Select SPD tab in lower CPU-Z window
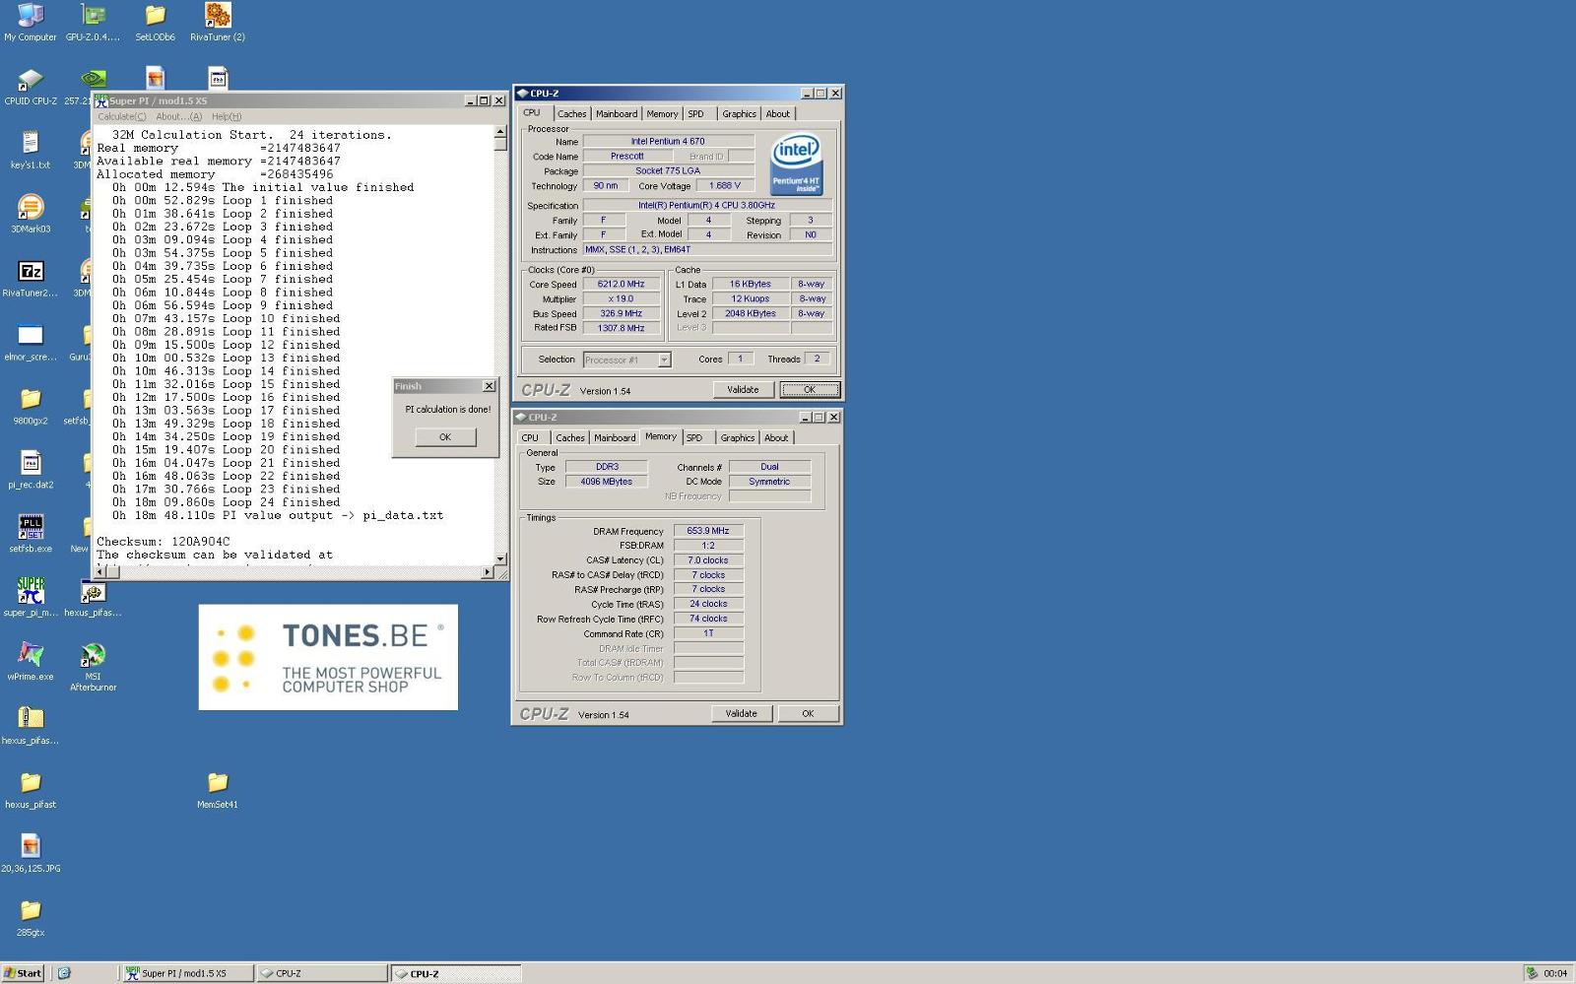Screen dimensions: 1576x984 (x=694, y=438)
